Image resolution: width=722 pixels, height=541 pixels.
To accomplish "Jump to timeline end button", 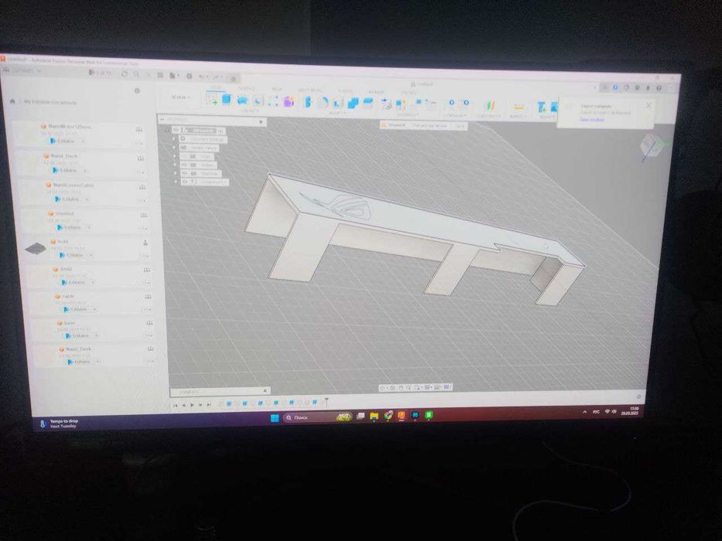I will point(209,405).
